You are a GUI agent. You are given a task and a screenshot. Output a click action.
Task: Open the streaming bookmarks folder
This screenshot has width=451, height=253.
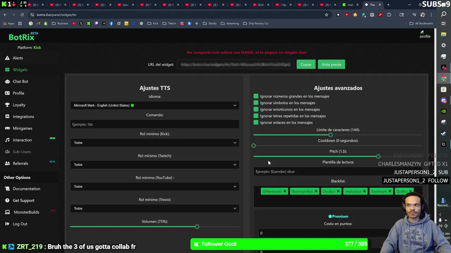pyautogui.click(x=230, y=24)
